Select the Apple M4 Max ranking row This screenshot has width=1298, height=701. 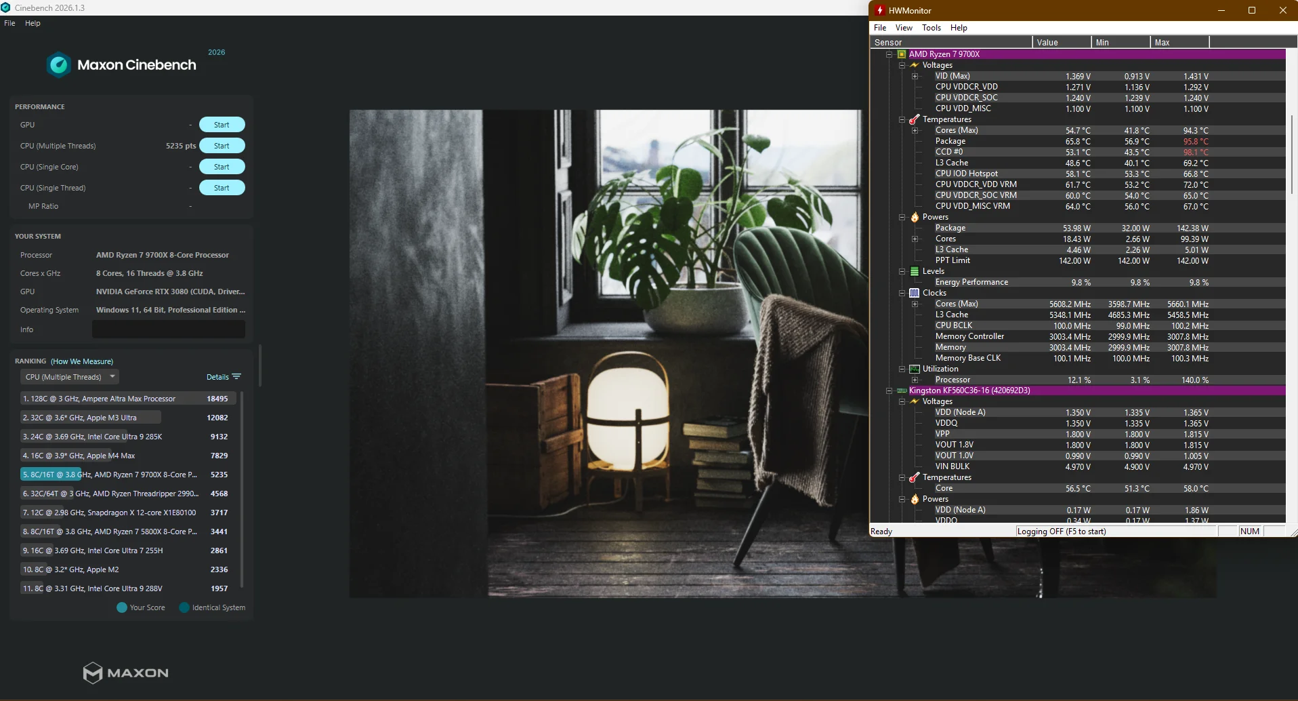click(x=128, y=456)
